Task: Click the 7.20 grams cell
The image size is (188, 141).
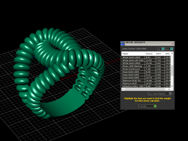Action: coord(150,69)
